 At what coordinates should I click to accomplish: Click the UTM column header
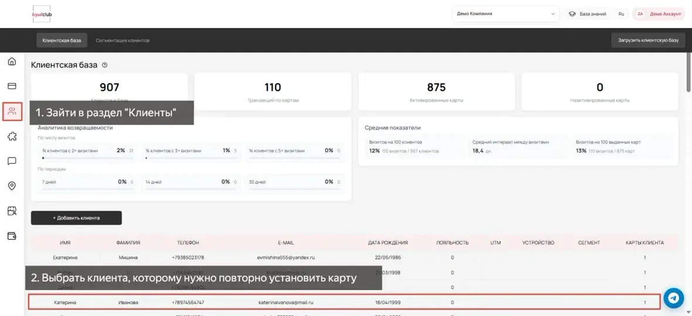[x=495, y=242]
